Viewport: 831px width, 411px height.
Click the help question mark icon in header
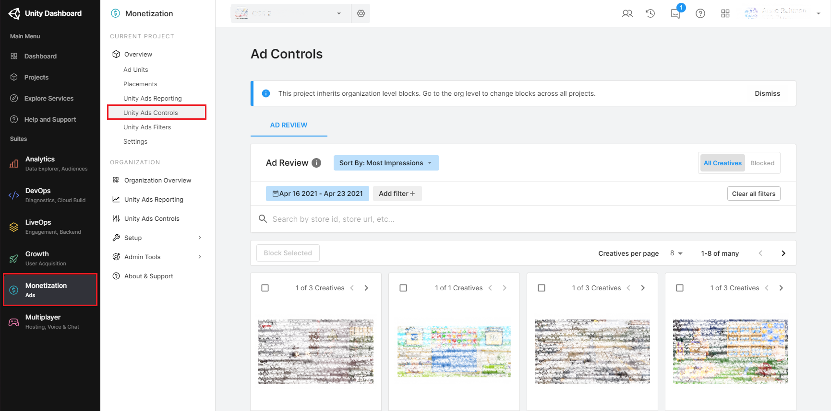[700, 13]
